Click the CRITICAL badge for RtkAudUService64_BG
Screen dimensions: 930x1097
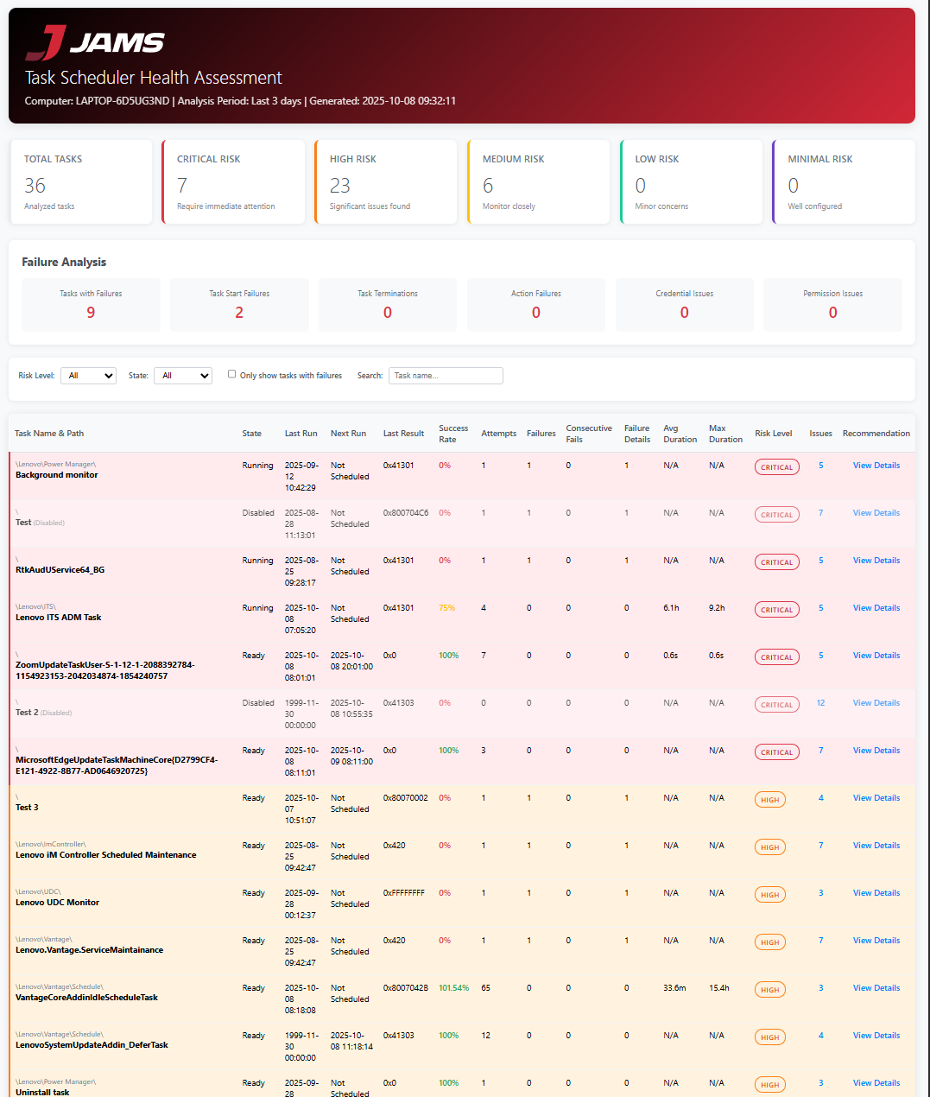(x=776, y=562)
